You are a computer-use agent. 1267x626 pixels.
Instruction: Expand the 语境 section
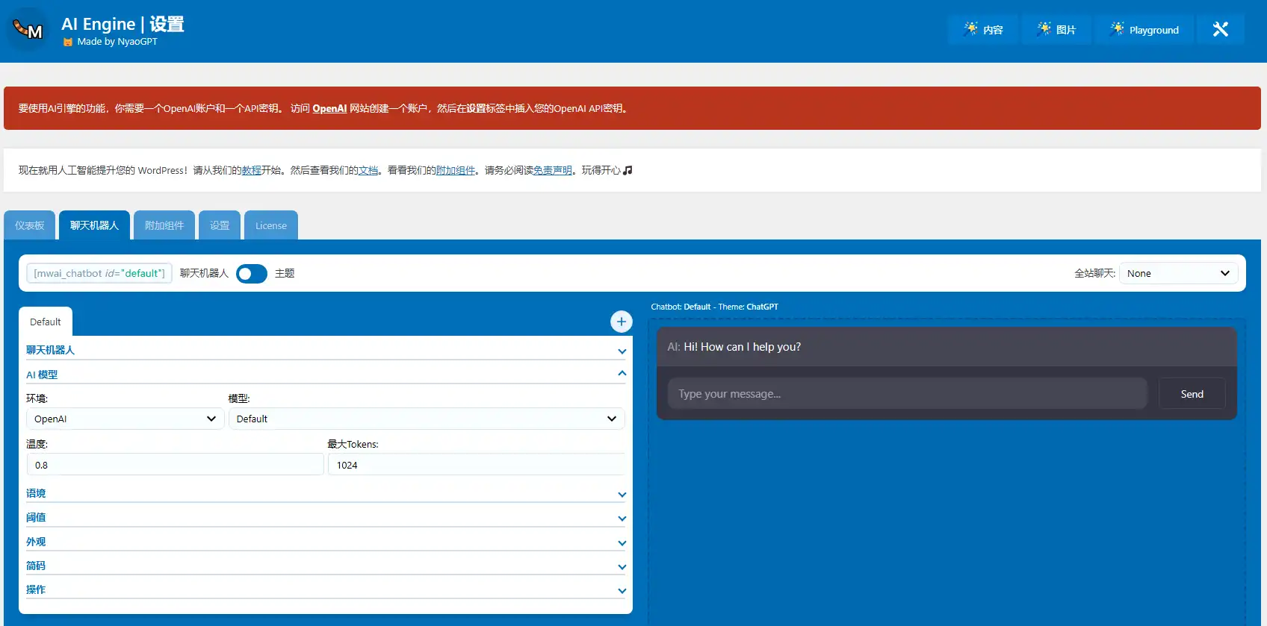click(x=326, y=493)
